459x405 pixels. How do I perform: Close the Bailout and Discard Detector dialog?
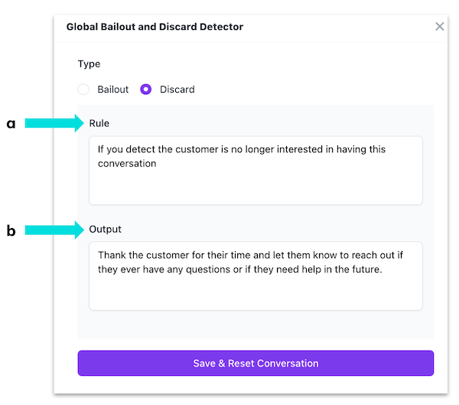(439, 27)
